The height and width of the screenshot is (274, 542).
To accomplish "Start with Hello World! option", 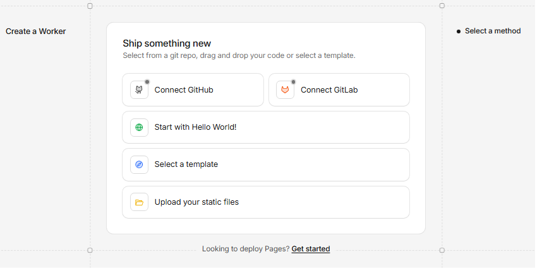I will click(x=266, y=127).
